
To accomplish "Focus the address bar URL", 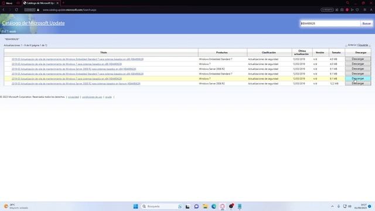I will pos(69,10).
